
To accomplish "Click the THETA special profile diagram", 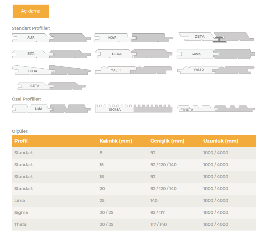I will pos(216,109).
